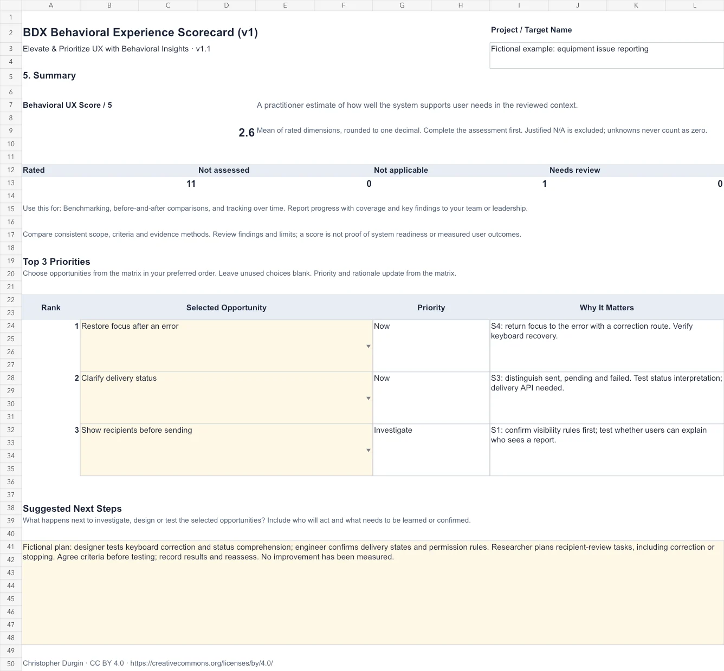This screenshot has width=724, height=671.
Task: Click the 'Top 3 Priorities' heading
Action: [x=56, y=262]
